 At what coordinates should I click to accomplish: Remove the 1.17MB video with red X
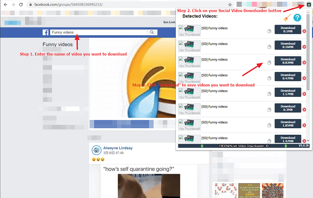(304, 94)
